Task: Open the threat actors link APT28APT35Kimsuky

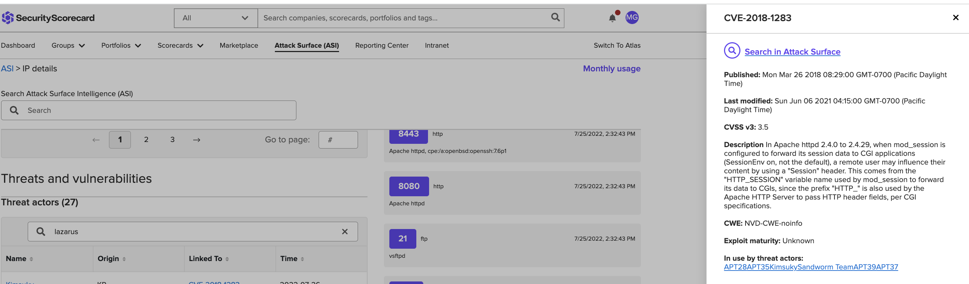Action: 811,267
